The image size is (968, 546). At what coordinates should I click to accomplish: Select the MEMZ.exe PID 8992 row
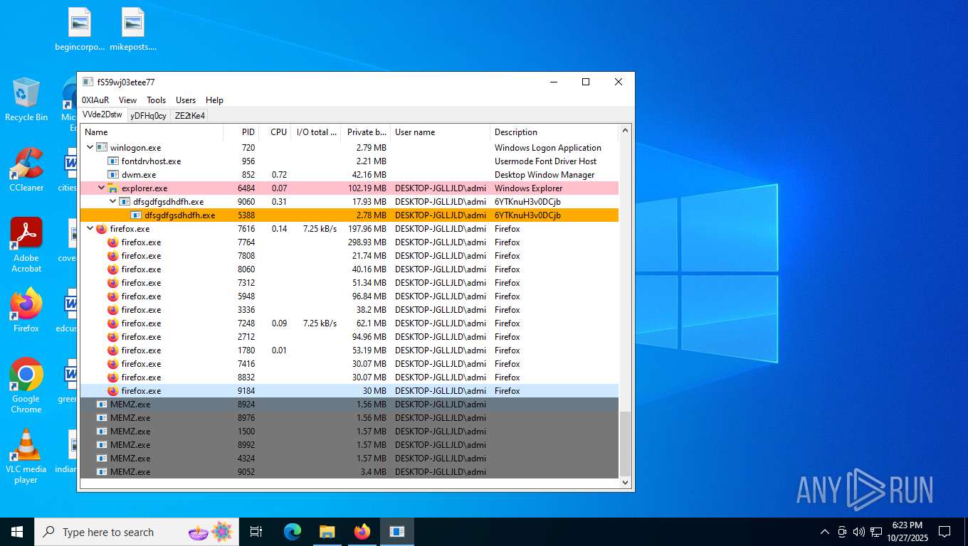click(x=349, y=445)
